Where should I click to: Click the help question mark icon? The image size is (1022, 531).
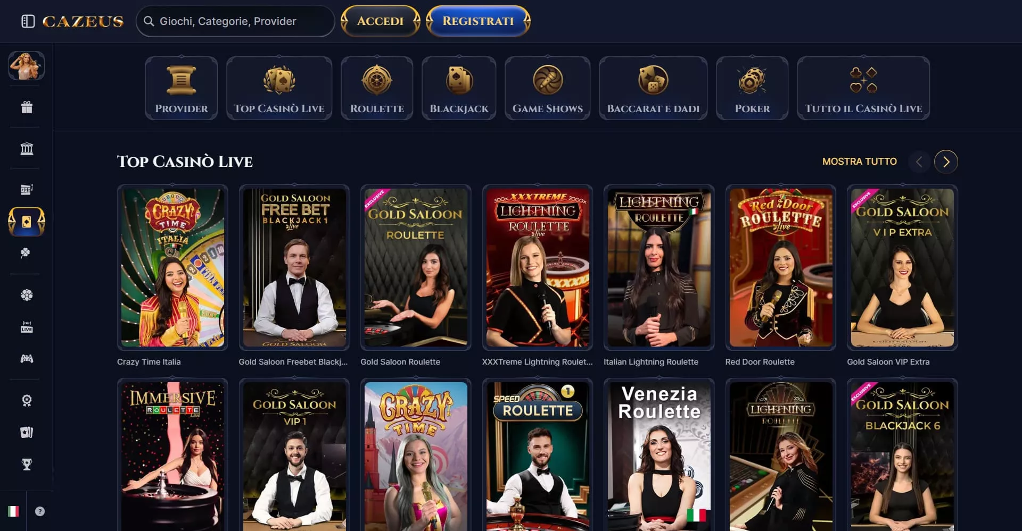[40, 511]
